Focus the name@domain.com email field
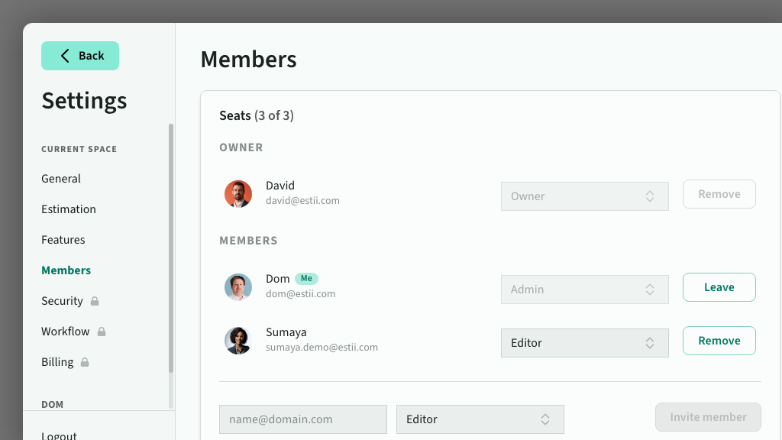 point(303,419)
